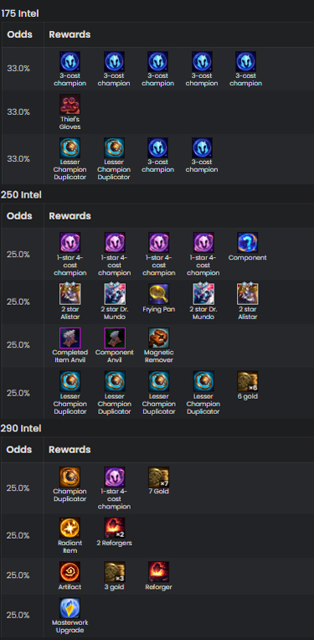Click the 2 Reforgers icon
This screenshot has width=314, height=640.
[x=115, y=528]
